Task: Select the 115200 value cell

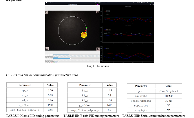Action: (169, 96)
